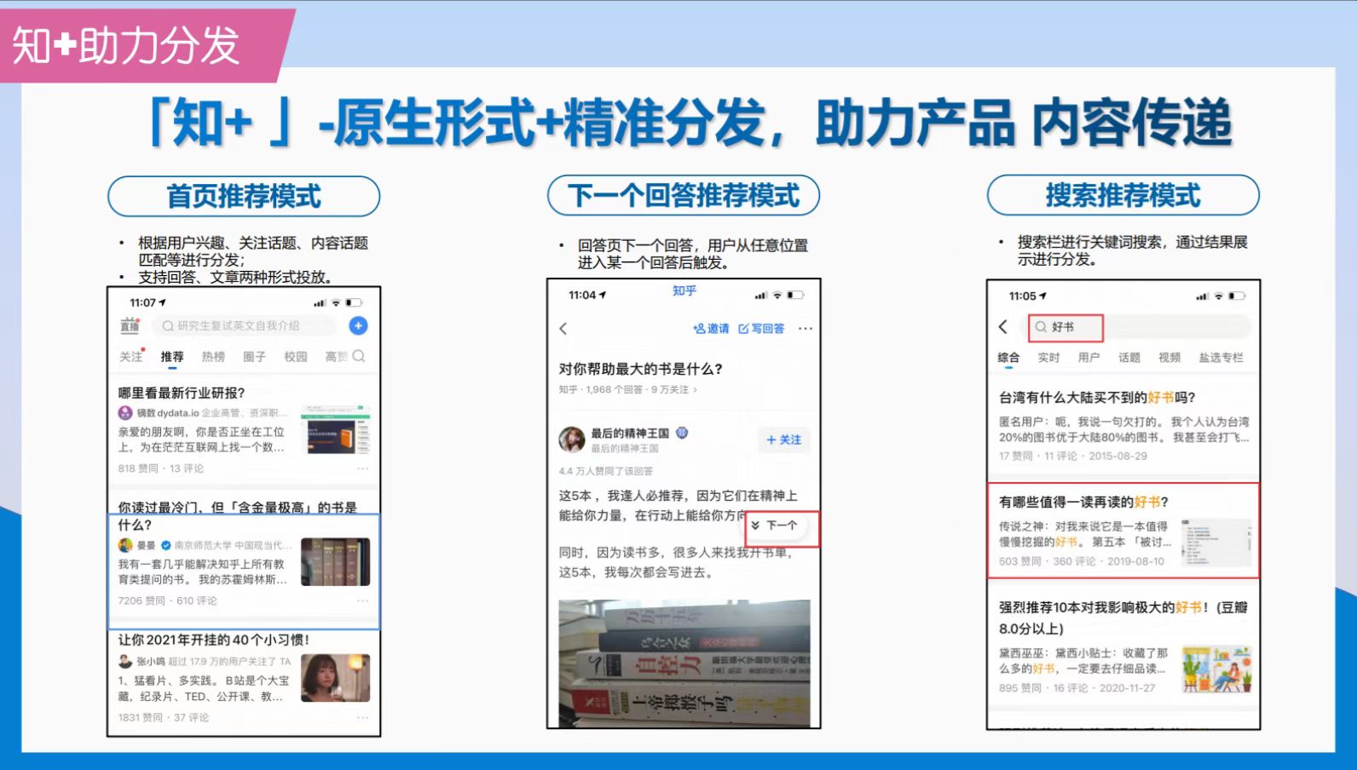
Task: Open more options on 818 赞同 card
Action: [363, 468]
